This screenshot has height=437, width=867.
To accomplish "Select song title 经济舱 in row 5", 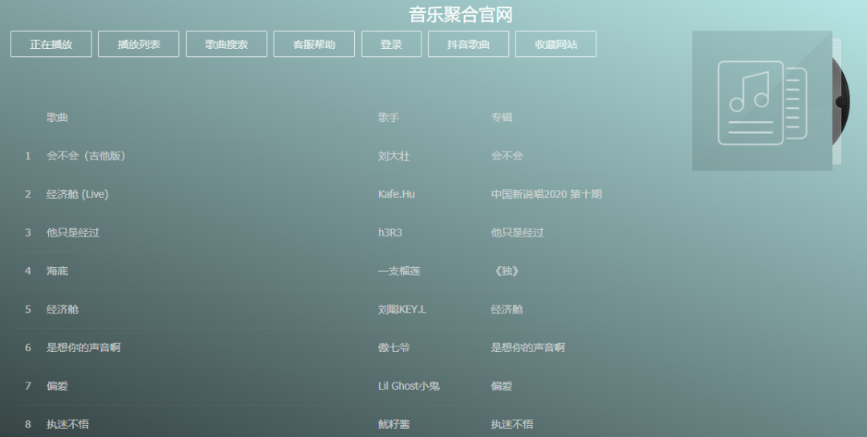I will [x=63, y=310].
